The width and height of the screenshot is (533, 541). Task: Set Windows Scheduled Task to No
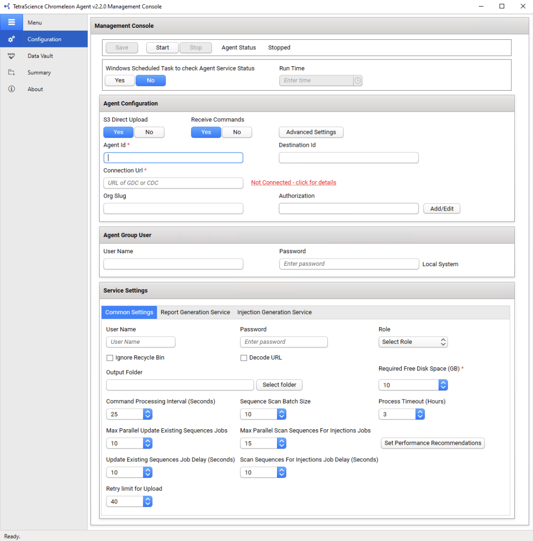(151, 81)
